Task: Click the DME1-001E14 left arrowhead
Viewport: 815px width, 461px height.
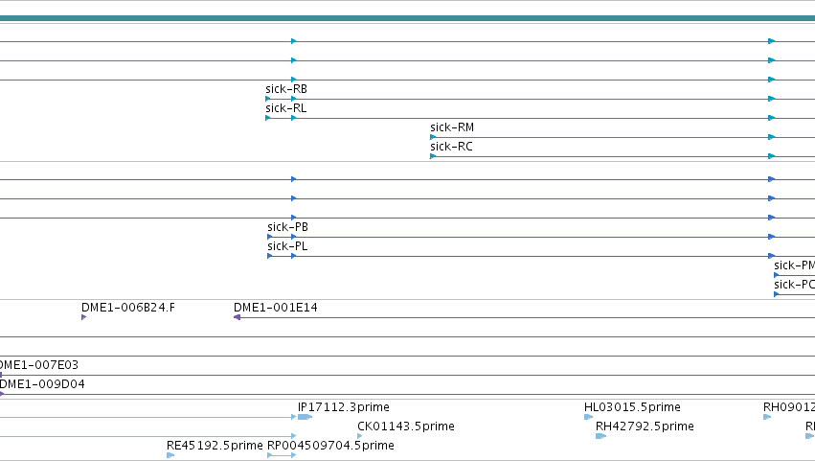Action: click(237, 317)
